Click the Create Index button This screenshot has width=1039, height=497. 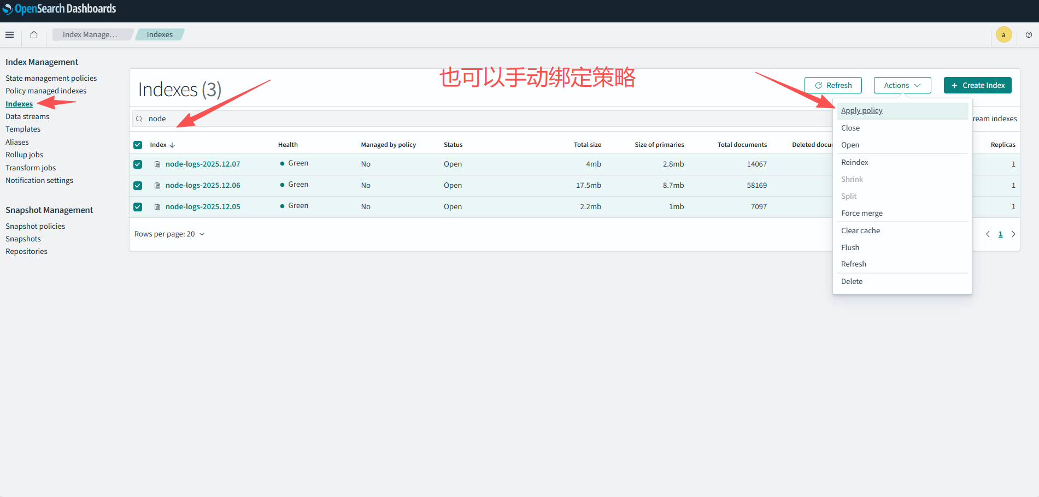click(977, 85)
